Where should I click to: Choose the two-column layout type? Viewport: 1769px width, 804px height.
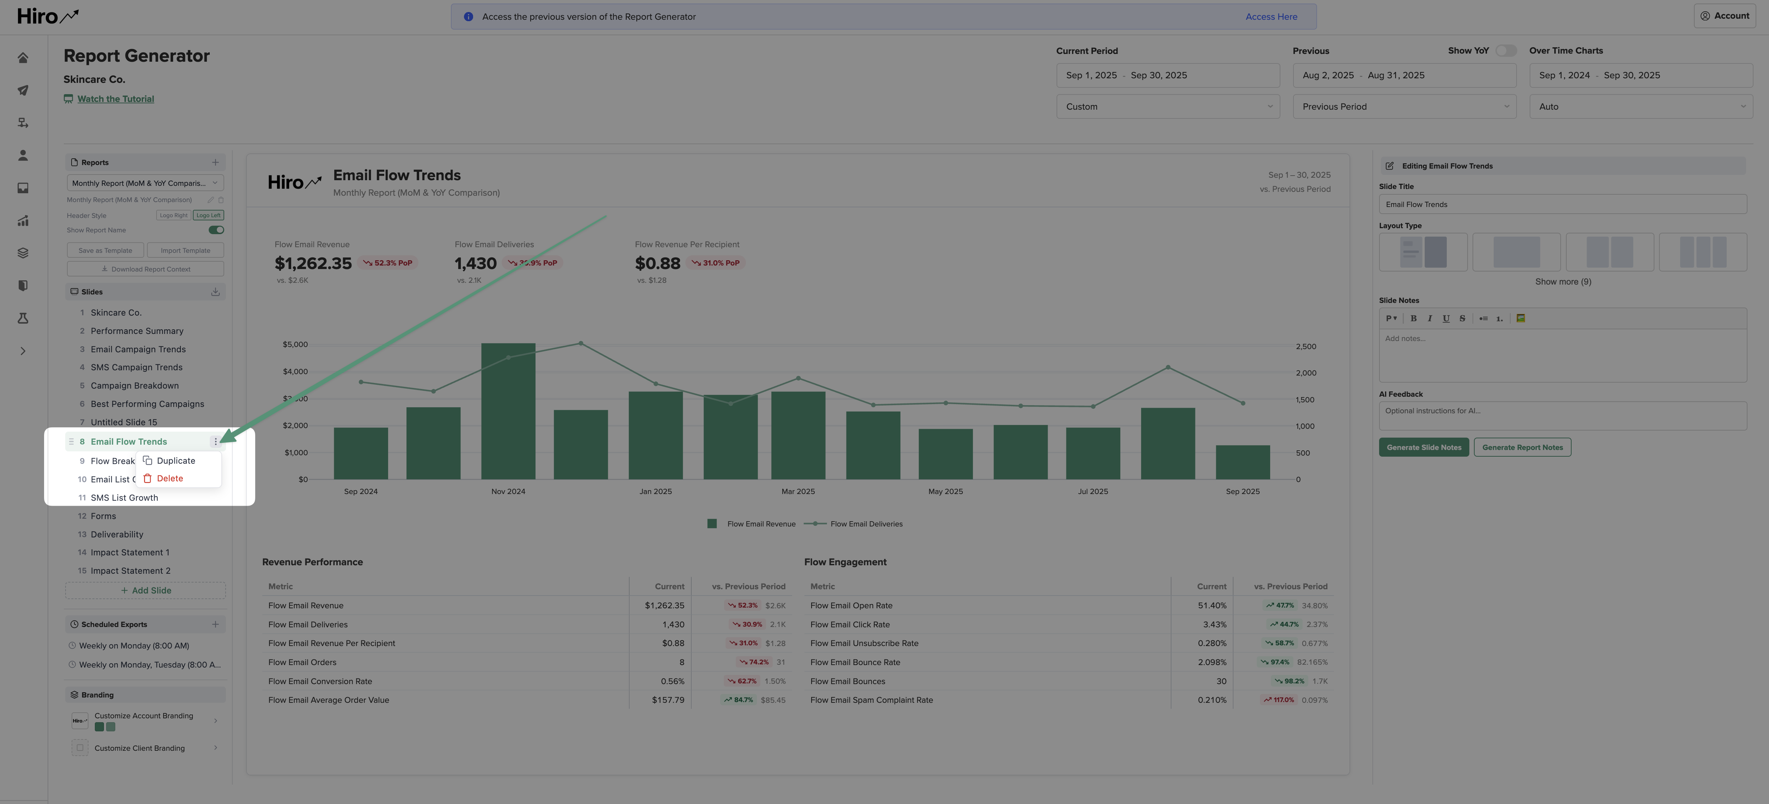click(1610, 252)
